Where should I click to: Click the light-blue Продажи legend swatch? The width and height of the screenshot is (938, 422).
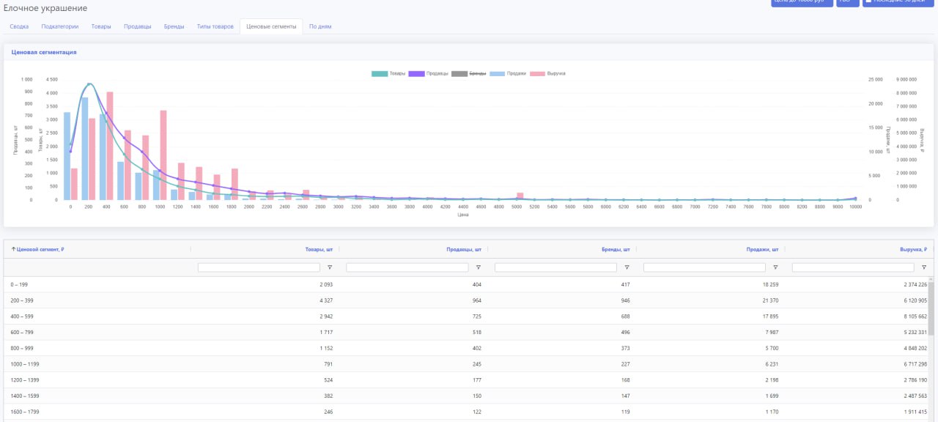(498, 73)
